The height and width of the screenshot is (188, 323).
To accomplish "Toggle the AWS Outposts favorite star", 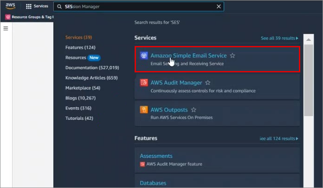I will tap(194, 110).
